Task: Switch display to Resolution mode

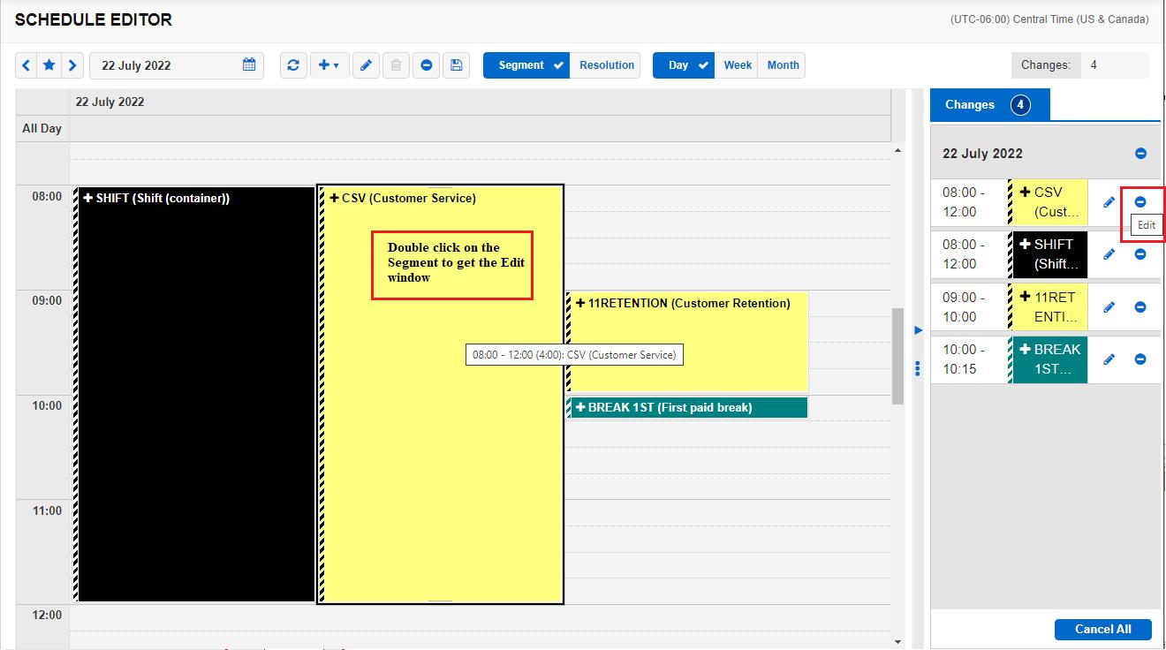Action: click(605, 64)
